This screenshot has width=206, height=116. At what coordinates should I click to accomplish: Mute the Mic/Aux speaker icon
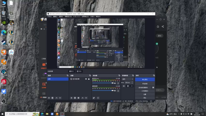tap(115, 83)
